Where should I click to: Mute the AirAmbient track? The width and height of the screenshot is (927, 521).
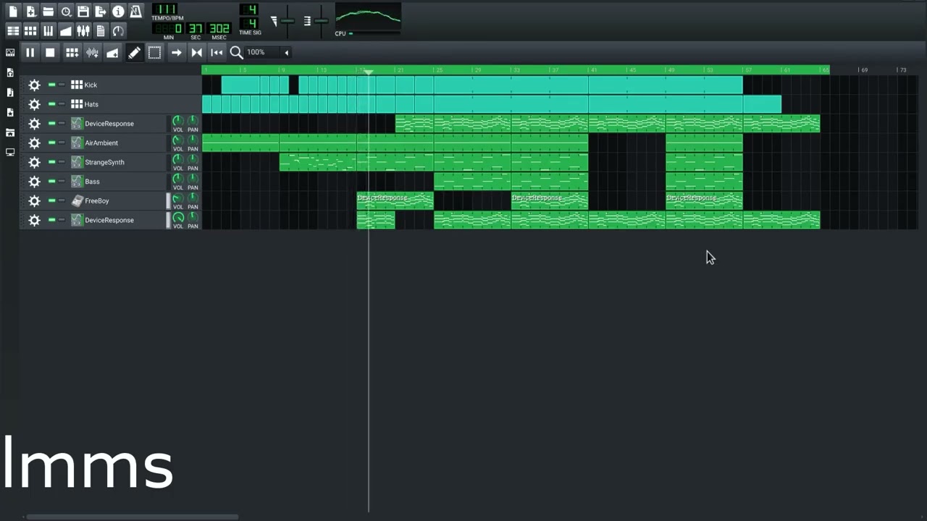51,143
